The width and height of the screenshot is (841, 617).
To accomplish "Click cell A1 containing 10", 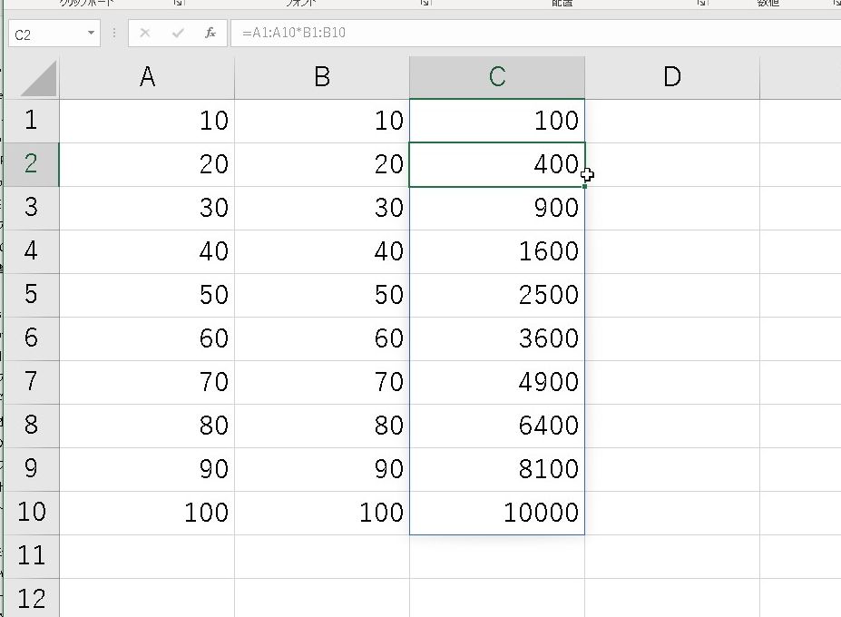I will coord(147,121).
